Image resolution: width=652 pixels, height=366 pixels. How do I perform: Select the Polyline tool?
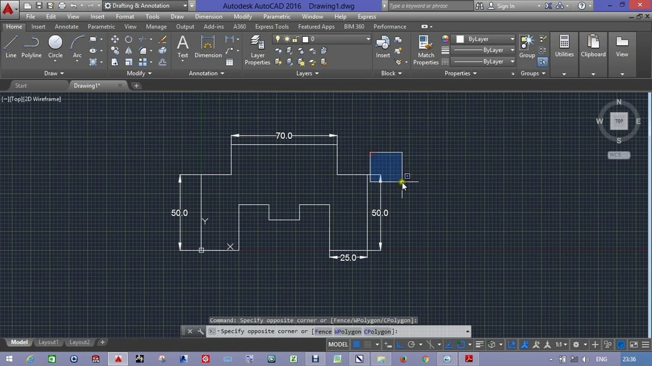(x=32, y=47)
